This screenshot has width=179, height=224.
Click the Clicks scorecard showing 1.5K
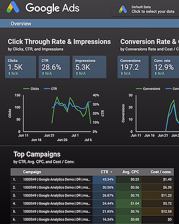(x=21, y=67)
